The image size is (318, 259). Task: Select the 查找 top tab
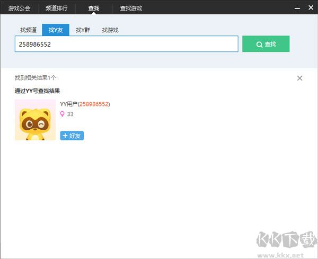tap(94, 8)
